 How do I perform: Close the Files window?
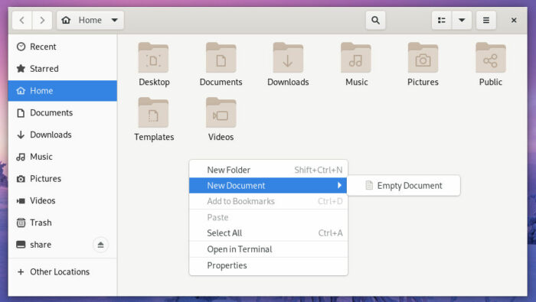[514, 20]
